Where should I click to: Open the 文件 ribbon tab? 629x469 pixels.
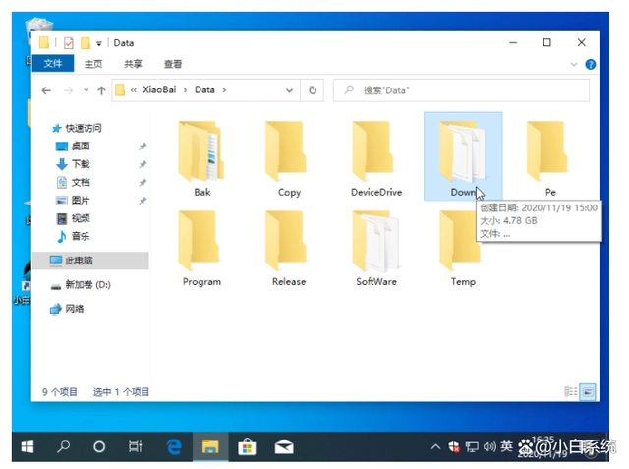coord(53,63)
